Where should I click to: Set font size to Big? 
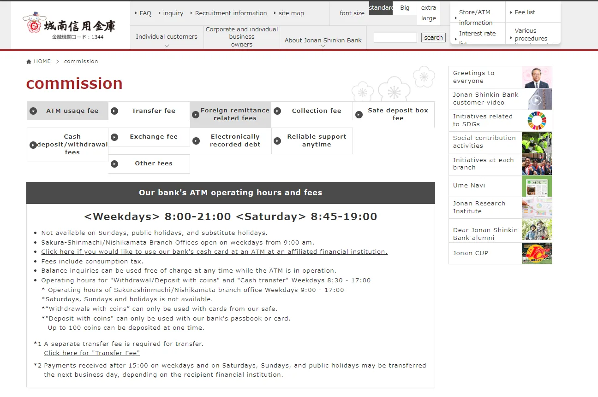click(x=405, y=8)
